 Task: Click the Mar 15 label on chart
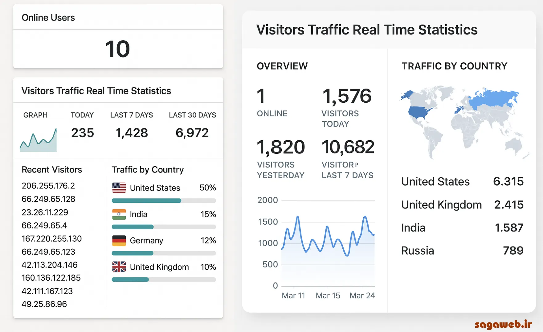click(328, 295)
